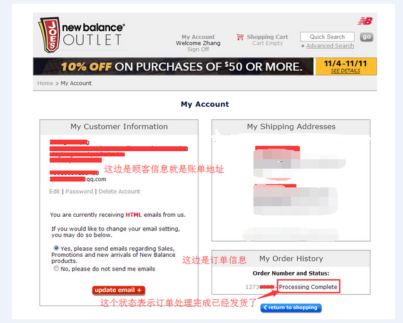Viewport: 403px width, 323px height.
Task: Select Yes, please send emails radio button
Action: point(56,248)
